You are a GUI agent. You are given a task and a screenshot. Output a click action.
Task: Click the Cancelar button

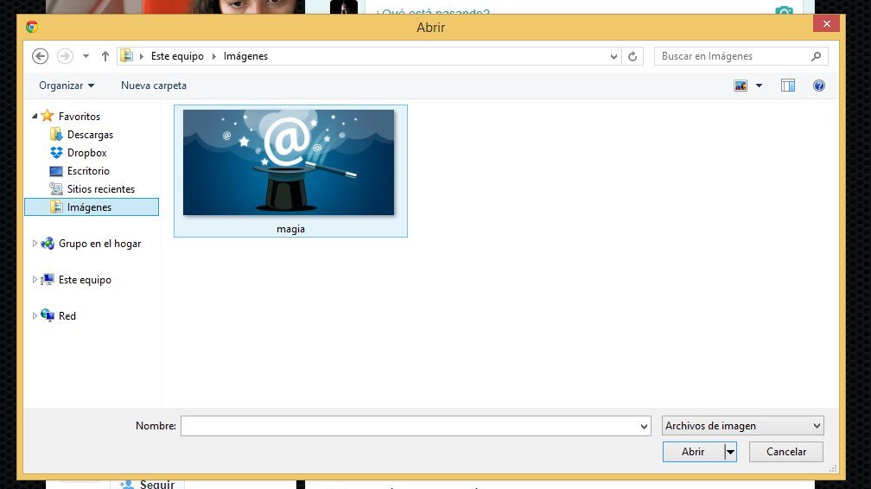point(786,452)
